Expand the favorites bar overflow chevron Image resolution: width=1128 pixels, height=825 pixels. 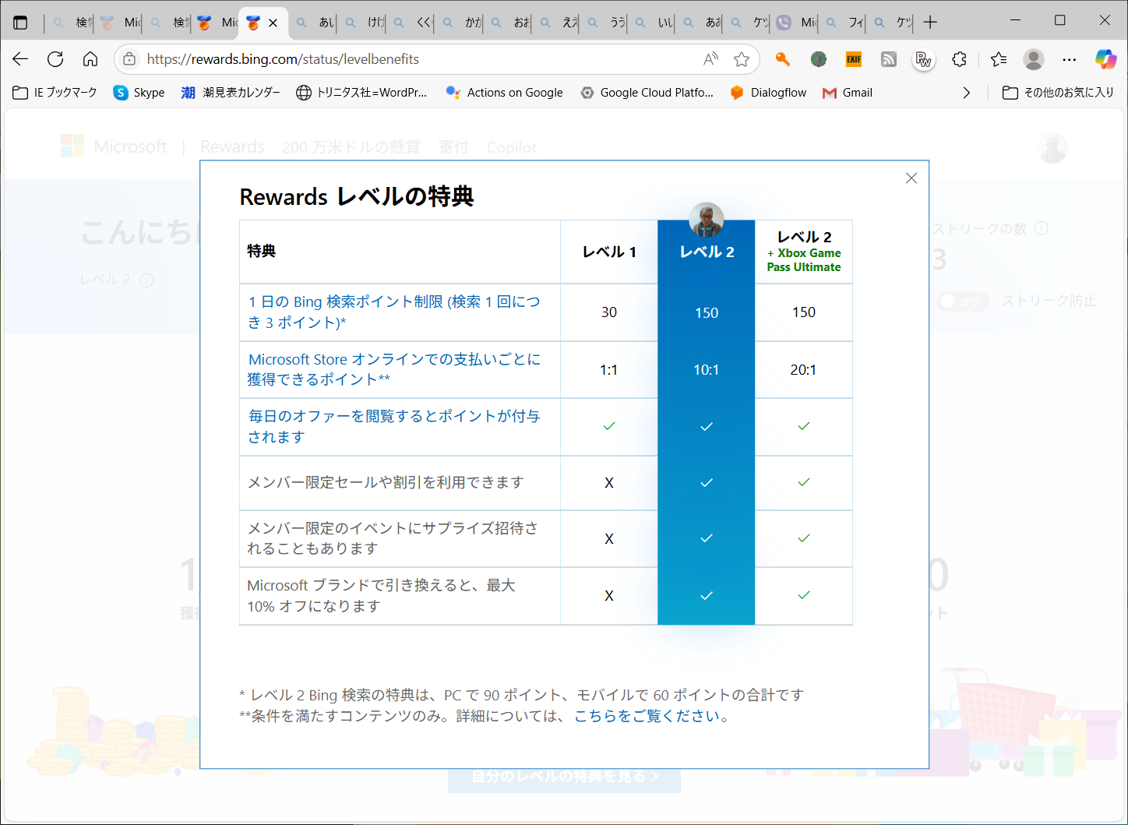click(967, 93)
